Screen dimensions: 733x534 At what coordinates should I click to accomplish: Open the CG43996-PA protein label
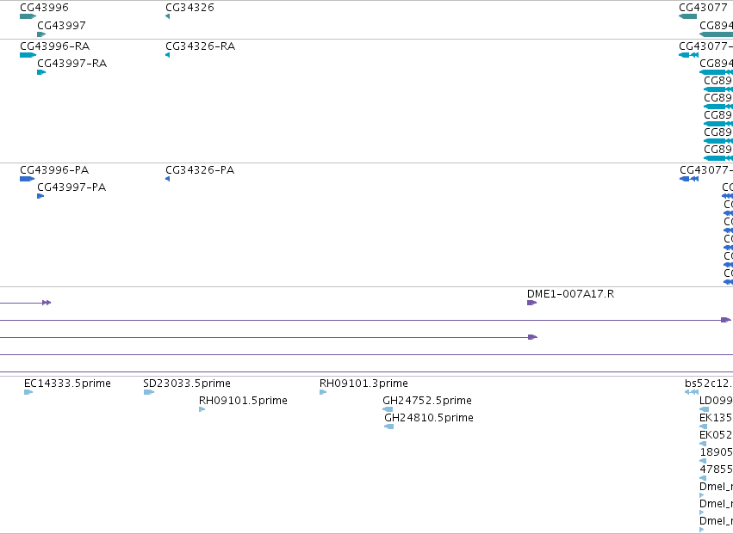[x=54, y=170]
